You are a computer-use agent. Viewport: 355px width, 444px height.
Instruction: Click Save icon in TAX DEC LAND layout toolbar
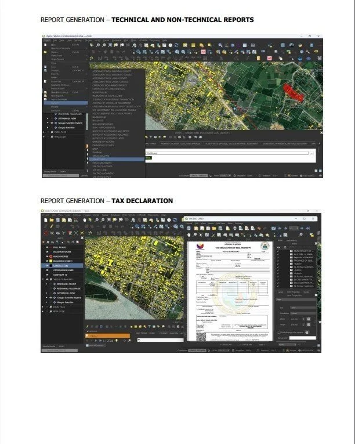189,228
